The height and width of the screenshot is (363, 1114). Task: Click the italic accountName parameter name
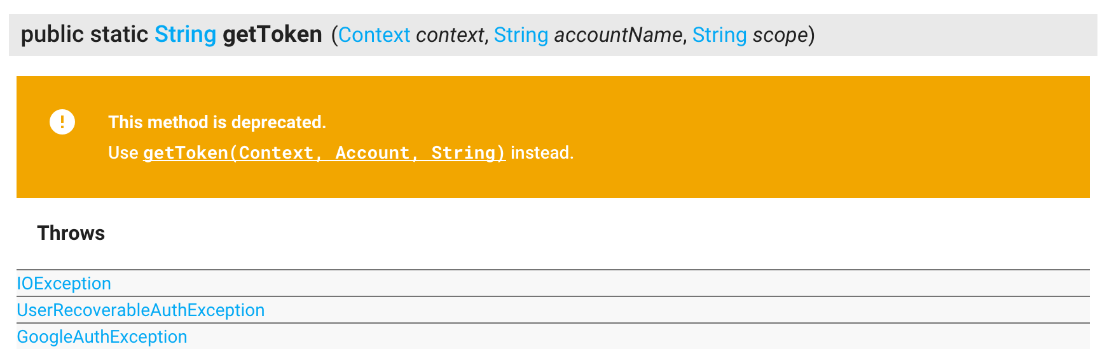(617, 35)
